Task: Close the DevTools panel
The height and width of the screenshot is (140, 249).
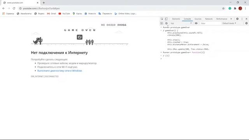Action: [x=246, y=19]
